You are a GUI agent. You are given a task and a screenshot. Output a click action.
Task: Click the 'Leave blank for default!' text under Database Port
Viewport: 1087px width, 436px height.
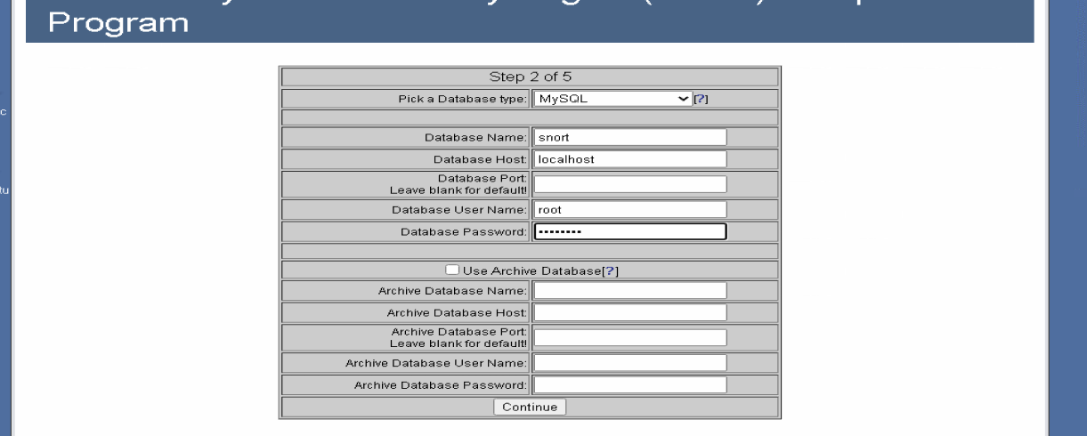click(x=458, y=190)
